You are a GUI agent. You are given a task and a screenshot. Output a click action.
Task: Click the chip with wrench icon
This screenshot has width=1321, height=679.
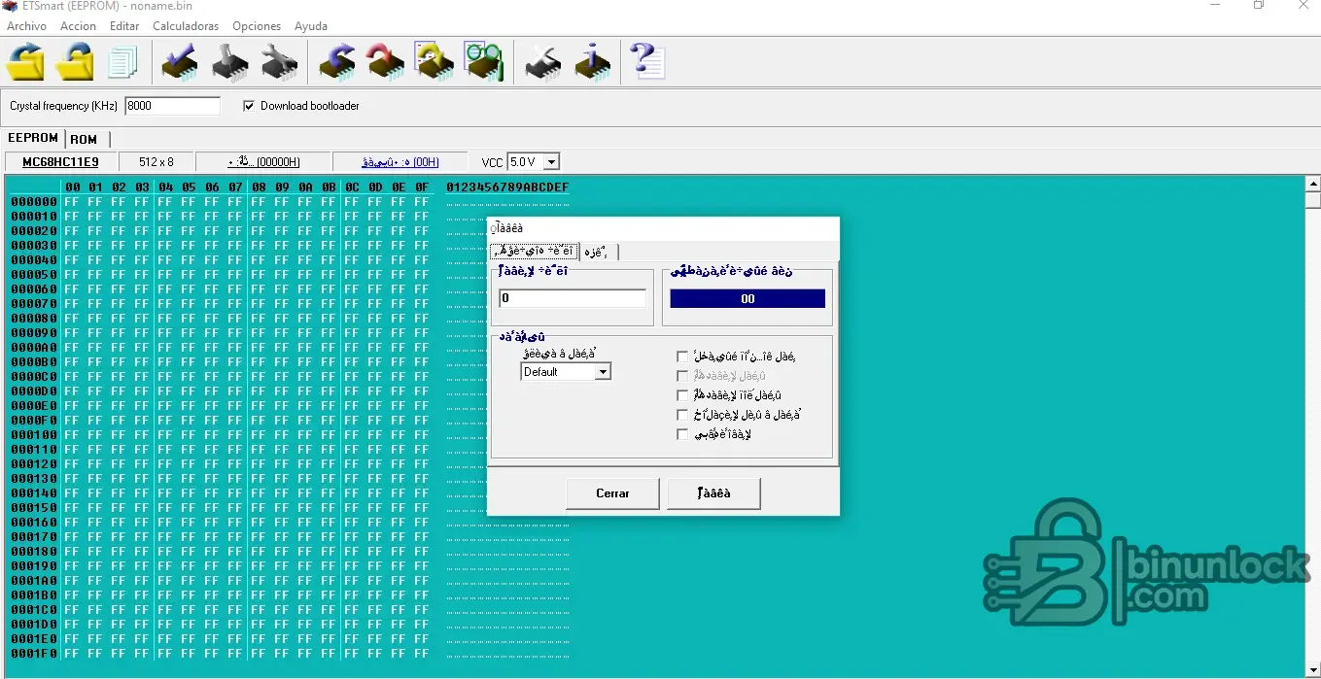(x=279, y=62)
